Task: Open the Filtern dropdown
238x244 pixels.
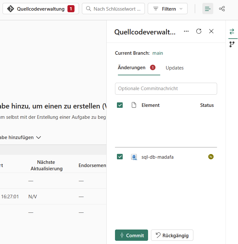Action: 168,9
